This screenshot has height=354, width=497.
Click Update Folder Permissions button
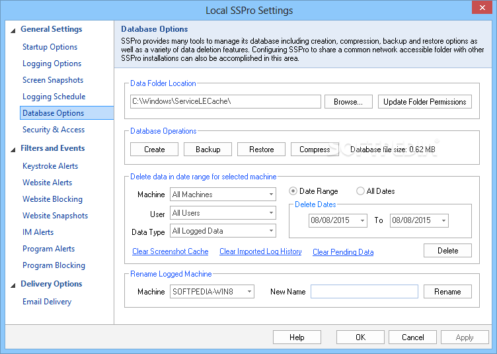tap(425, 101)
